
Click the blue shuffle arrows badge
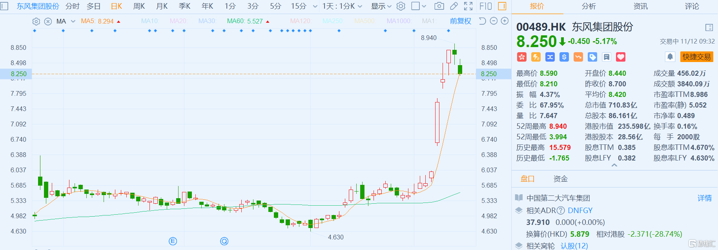coord(550,57)
